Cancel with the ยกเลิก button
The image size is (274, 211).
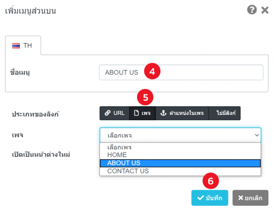(x=250, y=198)
